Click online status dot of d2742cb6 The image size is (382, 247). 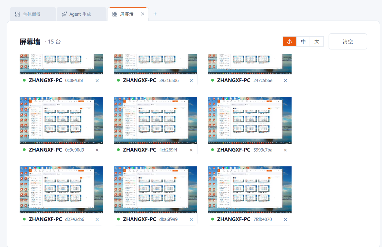click(24, 219)
